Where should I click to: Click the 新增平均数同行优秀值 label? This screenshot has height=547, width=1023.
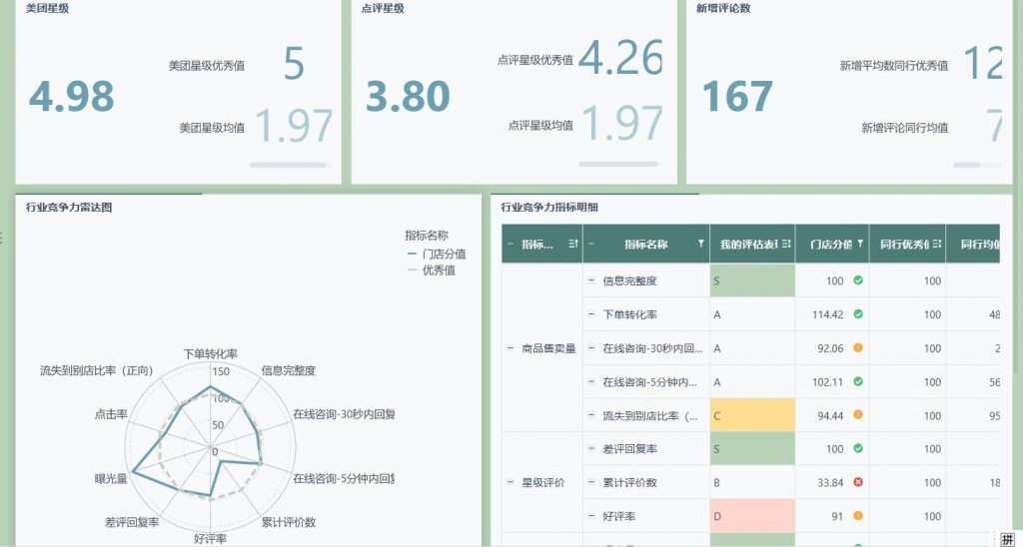click(894, 65)
